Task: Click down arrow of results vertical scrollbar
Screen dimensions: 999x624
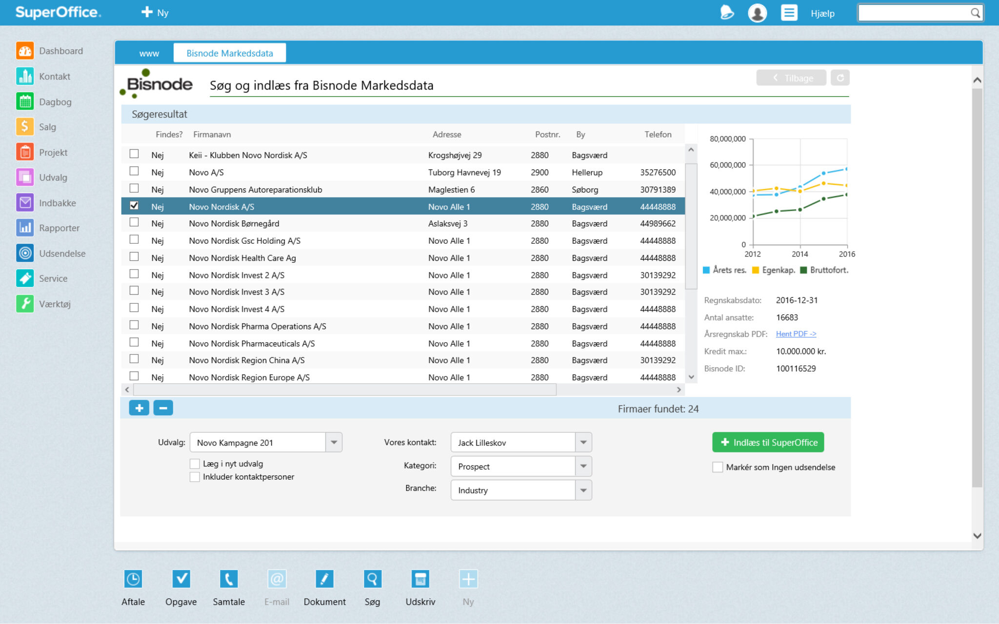Action: point(691,377)
